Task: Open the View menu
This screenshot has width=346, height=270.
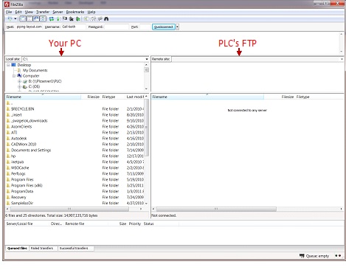Action: coord(29,12)
